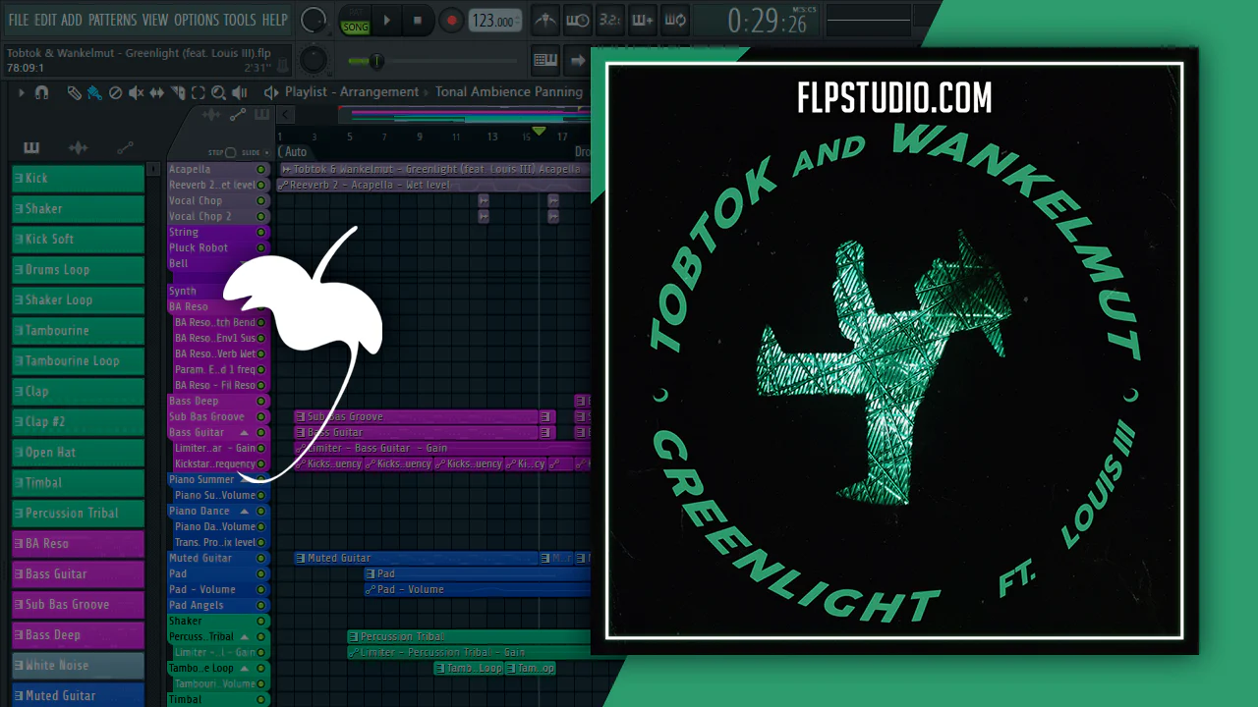Select the Mute tool in playlist toolbar
The image size is (1258, 707).
136,92
